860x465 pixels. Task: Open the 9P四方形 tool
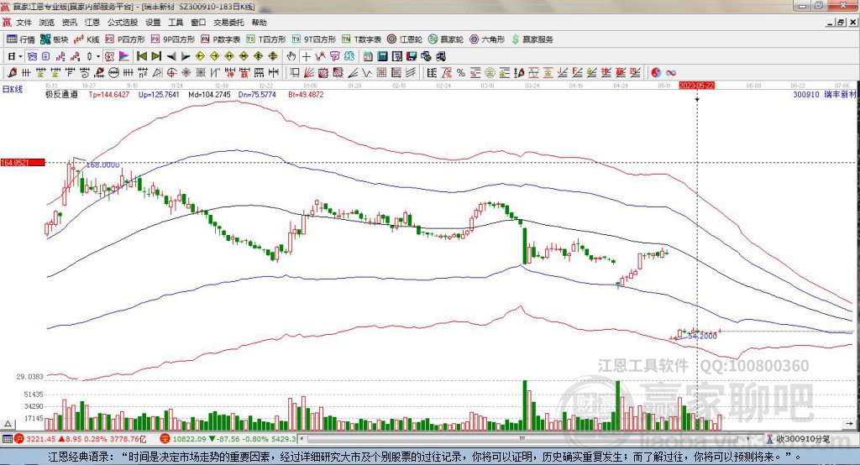click(173, 39)
